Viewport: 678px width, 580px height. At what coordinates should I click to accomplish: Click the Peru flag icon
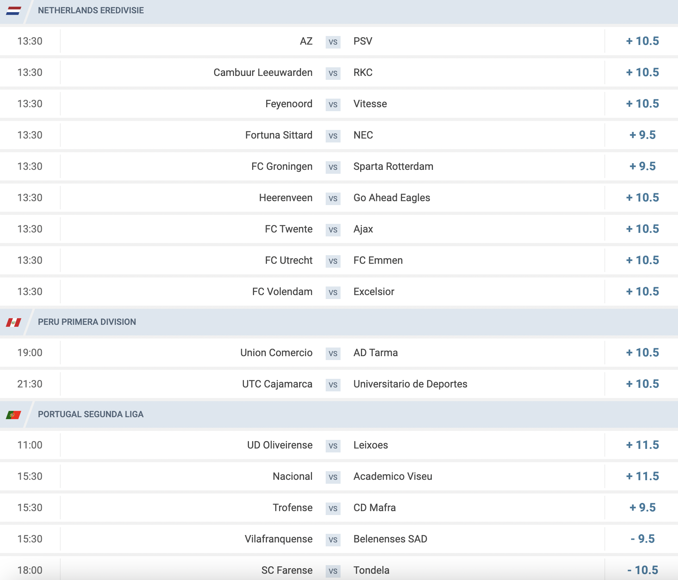point(14,322)
